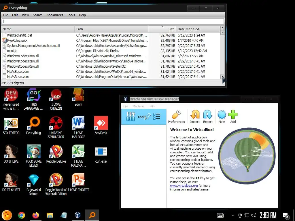Screen dimensions: 295x221
Task: Launch Google Chrome from the taskbar
Action: pos(21,215)
